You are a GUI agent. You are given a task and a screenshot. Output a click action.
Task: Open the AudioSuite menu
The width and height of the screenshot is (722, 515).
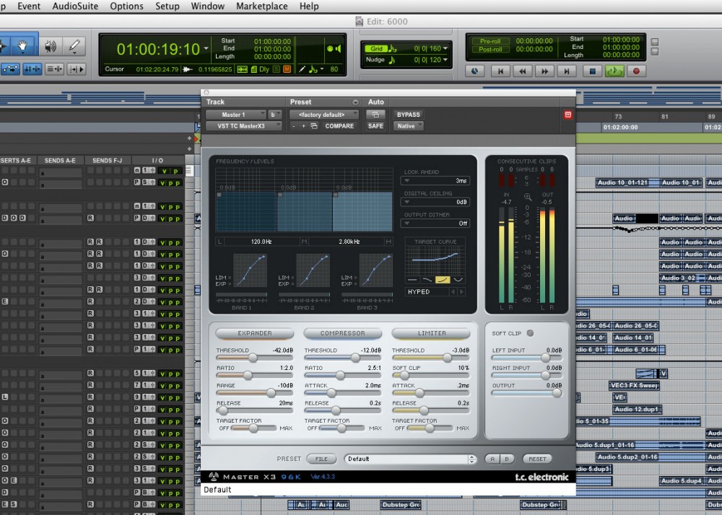tap(75, 6)
